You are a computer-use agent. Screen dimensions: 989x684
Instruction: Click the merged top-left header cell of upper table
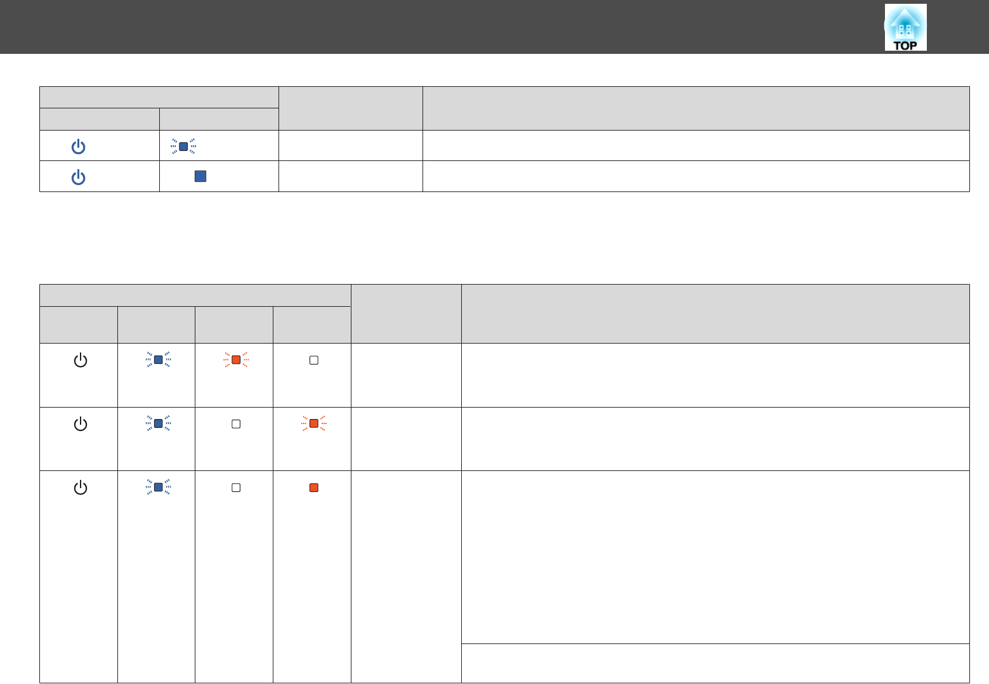point(159,97)
